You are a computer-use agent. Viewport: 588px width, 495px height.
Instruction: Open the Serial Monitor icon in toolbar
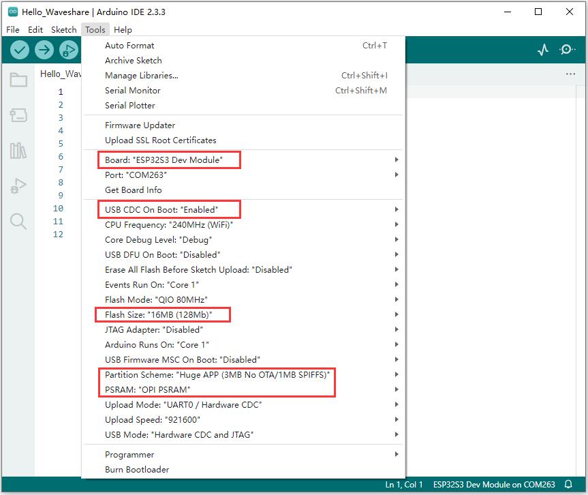click(x=567, y=50)
